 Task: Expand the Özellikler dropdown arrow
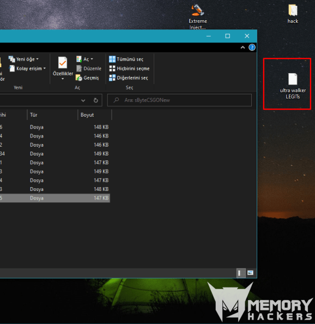coord(63,79)
